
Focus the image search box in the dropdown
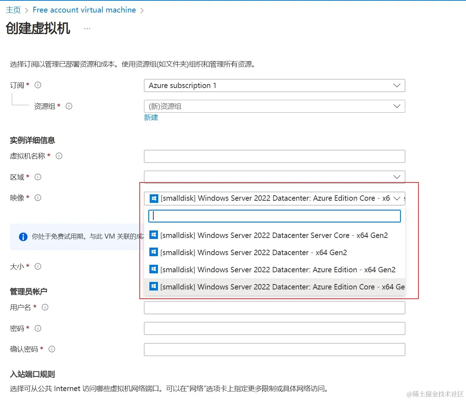(274, 216)
